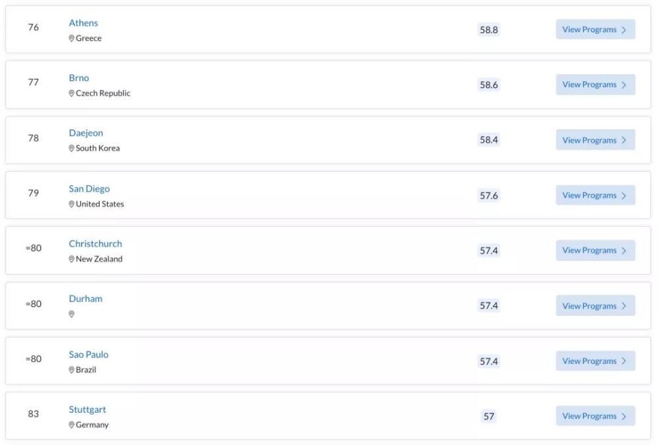
Task: Click the location pin beside United States
Action: point(71,204)
